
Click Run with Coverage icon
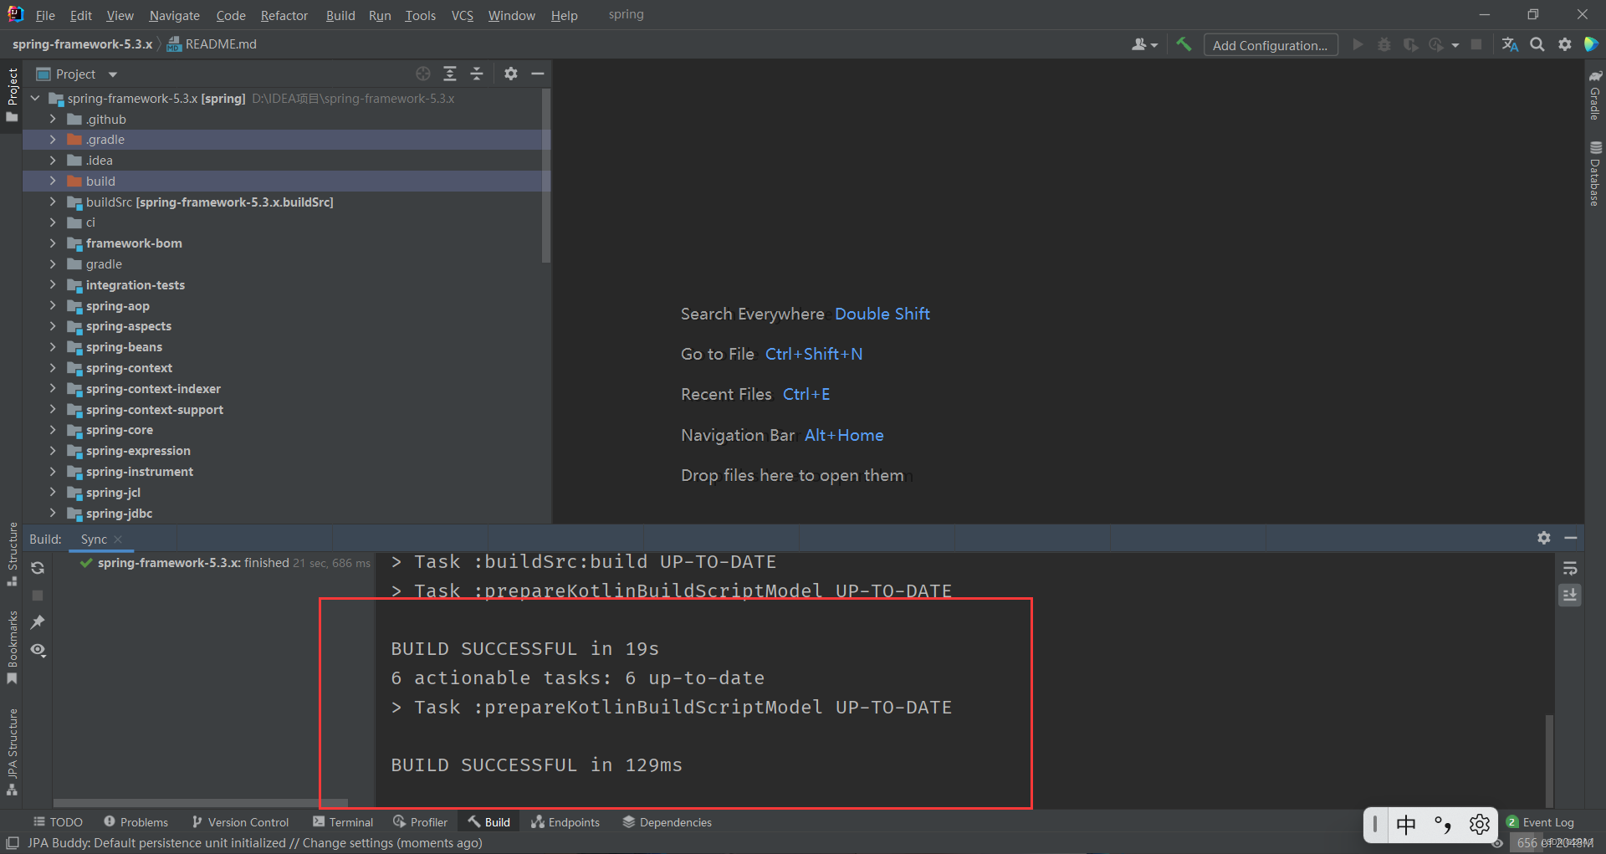[1411, 44]
